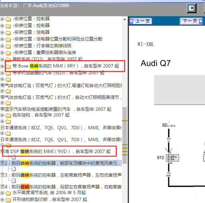
Task: Click the SD3 / 50 A label in diagram
Action: 169,125
